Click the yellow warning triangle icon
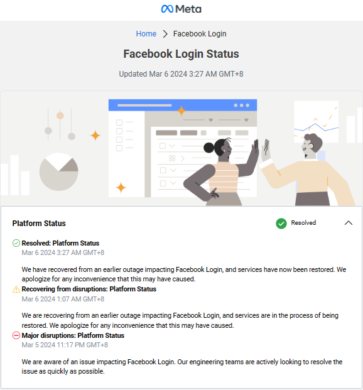The width and height of the screenshot is (363, 390). 16,290
